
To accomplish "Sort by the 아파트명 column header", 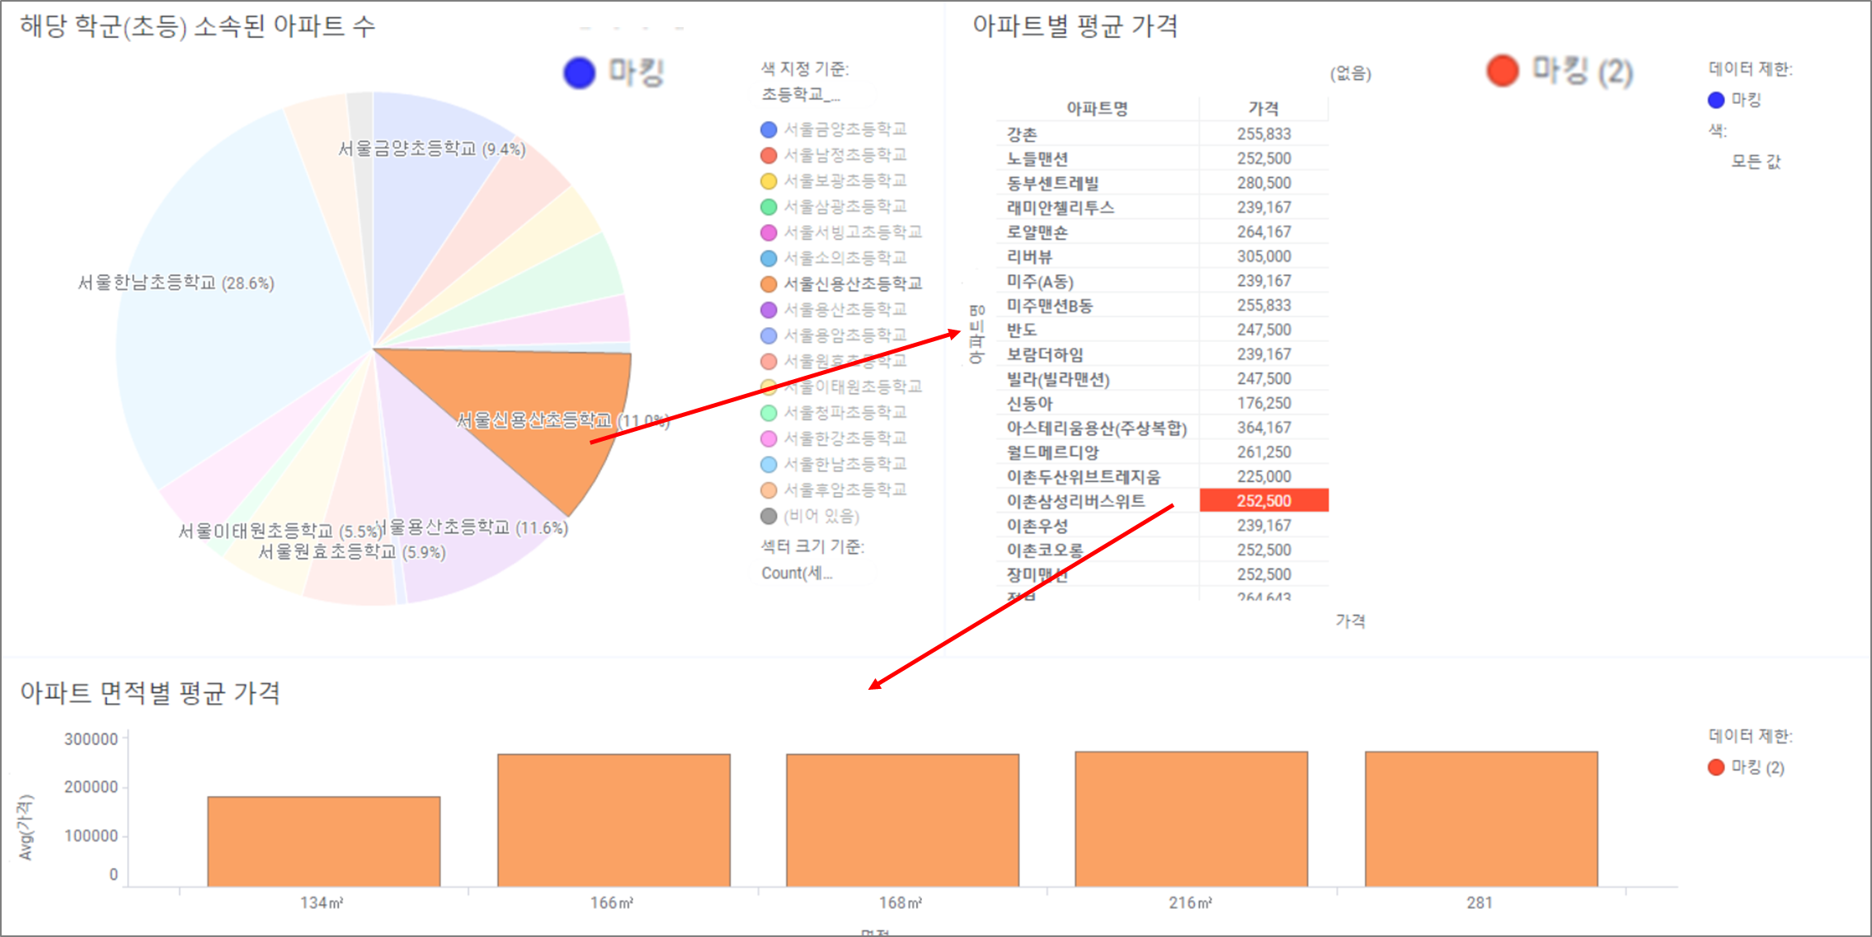I will 1096,109.
